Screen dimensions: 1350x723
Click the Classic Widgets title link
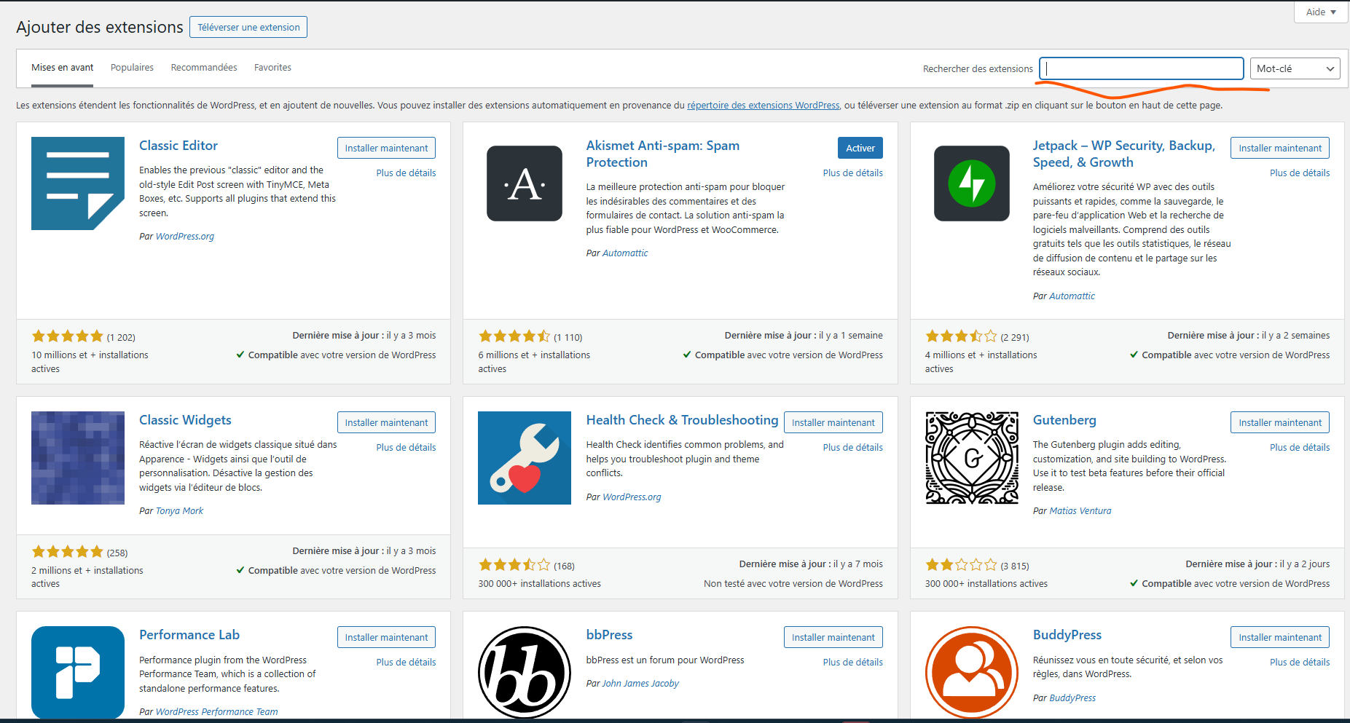185,420
